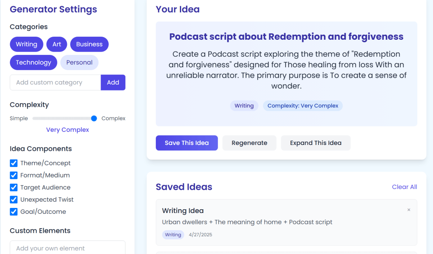Viewport: 433px width, 254px height.
Task: Disable the Target Audience component
Action: [14, 188]
